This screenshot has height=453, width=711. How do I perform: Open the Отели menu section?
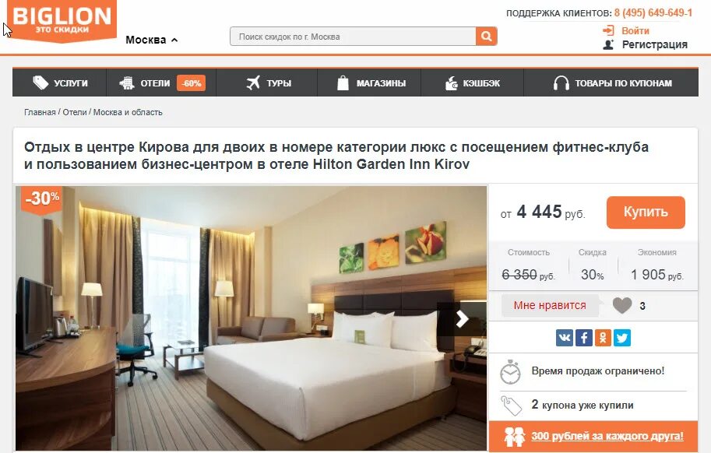(x=161, y=83)
